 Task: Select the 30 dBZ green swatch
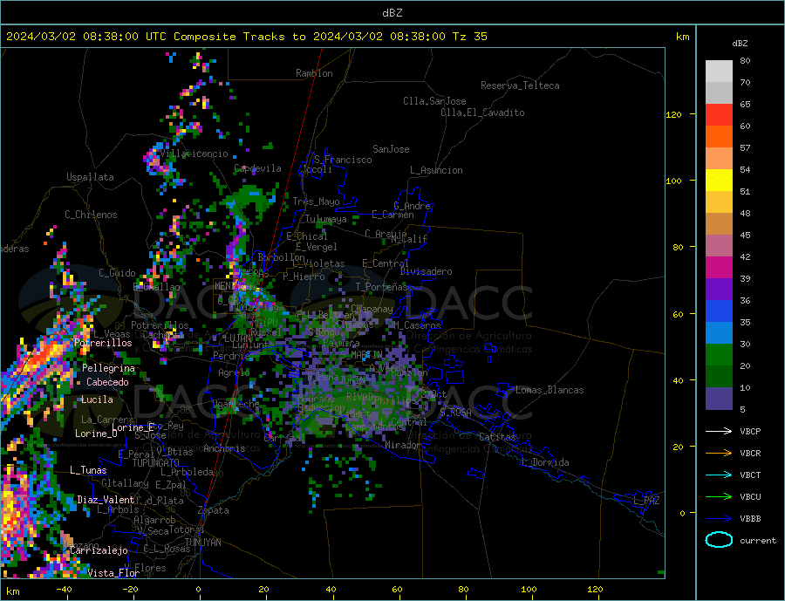(719, 355)
